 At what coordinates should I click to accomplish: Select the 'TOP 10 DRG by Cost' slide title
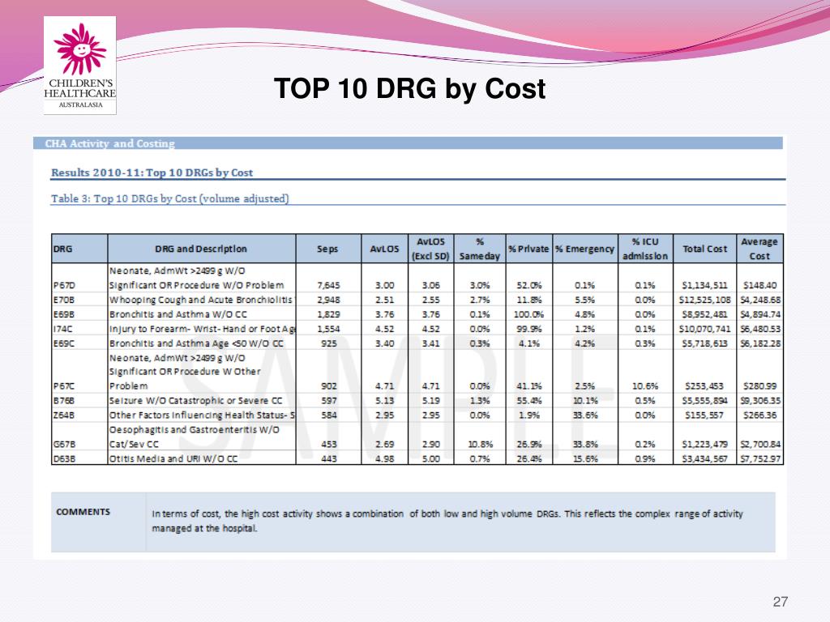pos(409,88)
